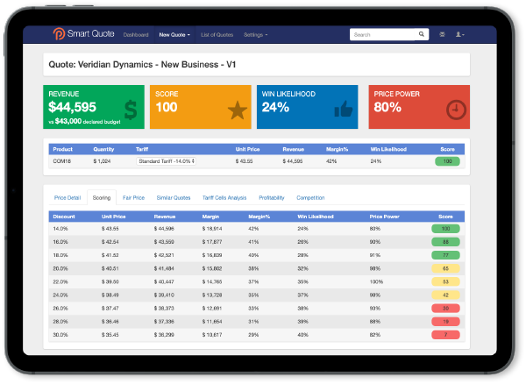
Task: Click the COM18 product cell
Action: coord(62,161)
